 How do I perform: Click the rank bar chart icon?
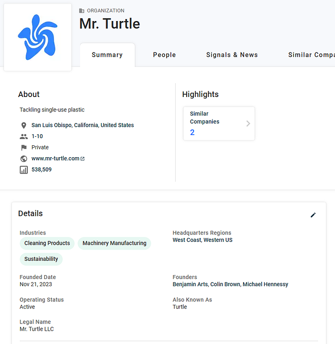click(x=24, y=170)
